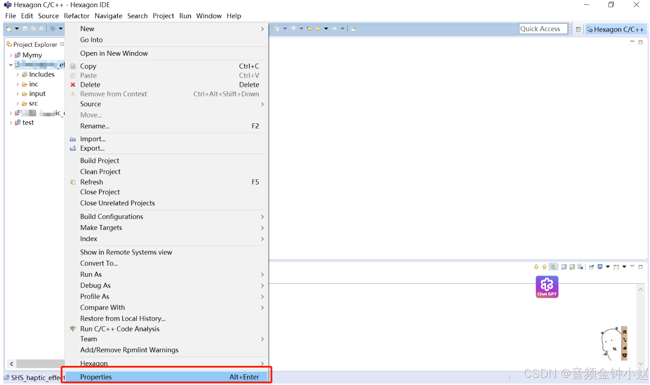This screenshot has width=650, height=385.
Task: Click the Print toolbar icon
Action: click(42, 29)
